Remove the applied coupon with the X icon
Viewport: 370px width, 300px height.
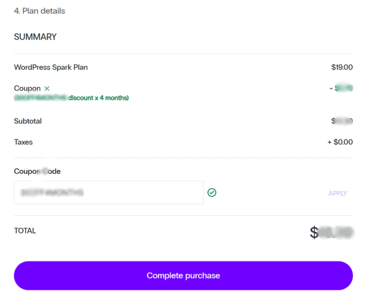(x=47, y=88)
